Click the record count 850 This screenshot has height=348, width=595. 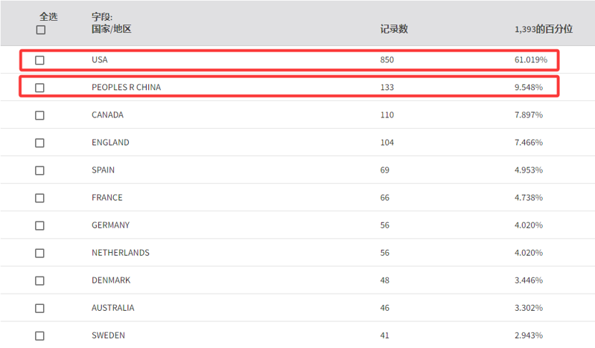click(x=387, y=60)
